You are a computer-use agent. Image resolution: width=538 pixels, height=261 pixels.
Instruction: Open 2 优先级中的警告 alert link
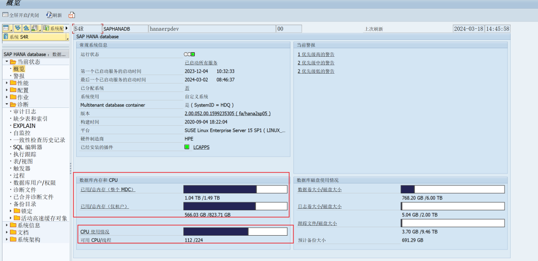316,63
